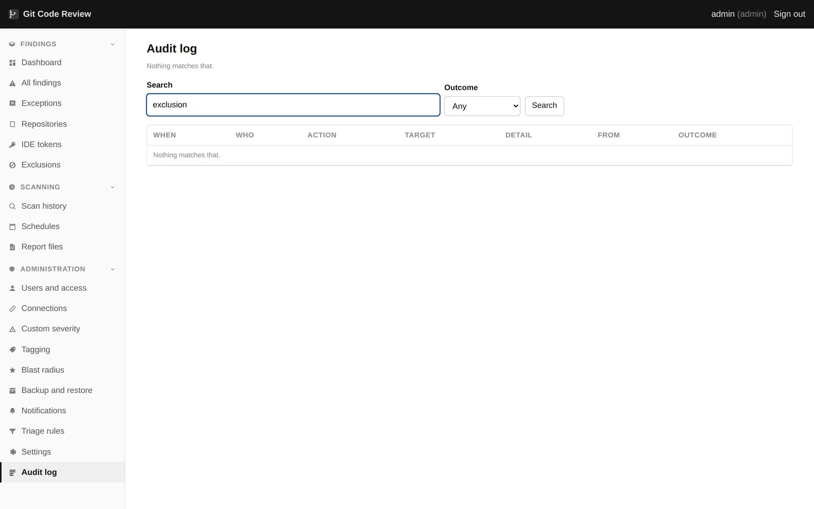Viewport: 814px width, 509px height.
Task: Click the Git Code Review logo icon
Action: coord(13,14)
